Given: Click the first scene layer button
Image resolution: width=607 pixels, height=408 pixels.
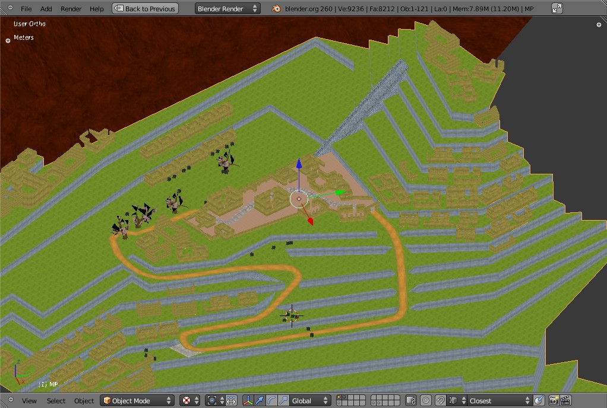Looking at the screenshot, I should [x=340, y=398].
